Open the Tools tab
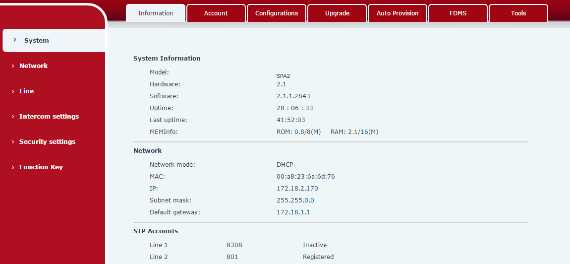Image resolution: width=570 pixels, height=264 pixels. click(518, 13)
